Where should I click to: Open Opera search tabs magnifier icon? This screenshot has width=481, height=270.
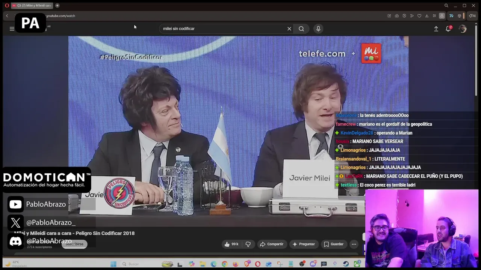[446, 6]
